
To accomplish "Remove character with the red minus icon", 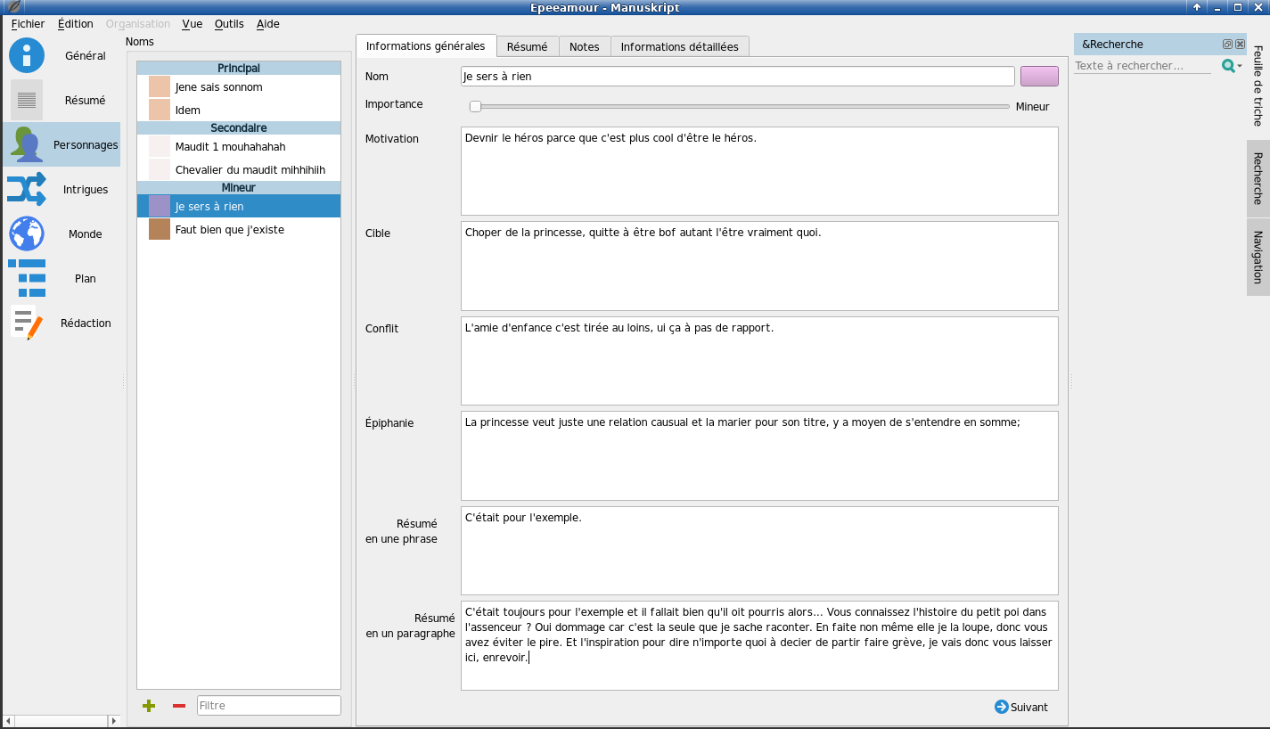I will [x=179, y=706].
